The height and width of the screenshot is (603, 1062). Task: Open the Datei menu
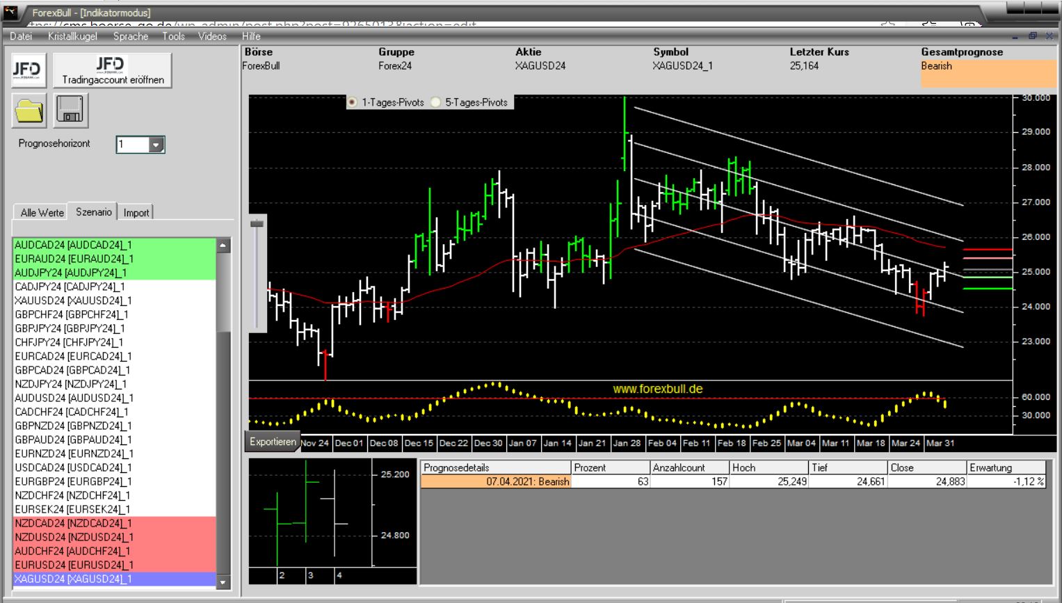[21, 36]
